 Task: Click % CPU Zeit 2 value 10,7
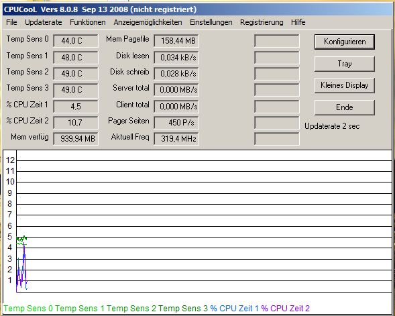pos(76,123)
